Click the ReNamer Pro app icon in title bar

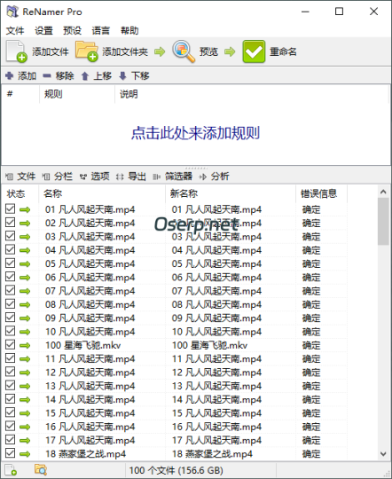pos(12,12)
